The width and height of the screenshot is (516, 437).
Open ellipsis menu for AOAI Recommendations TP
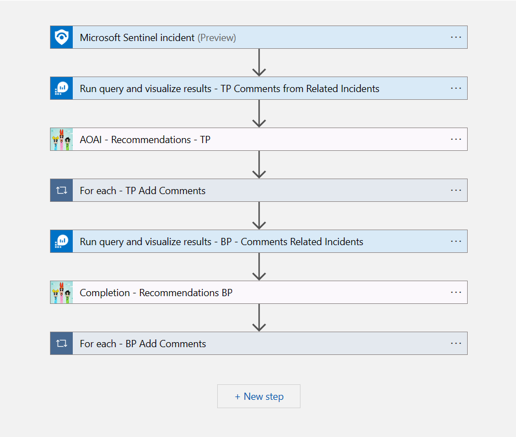456,139
